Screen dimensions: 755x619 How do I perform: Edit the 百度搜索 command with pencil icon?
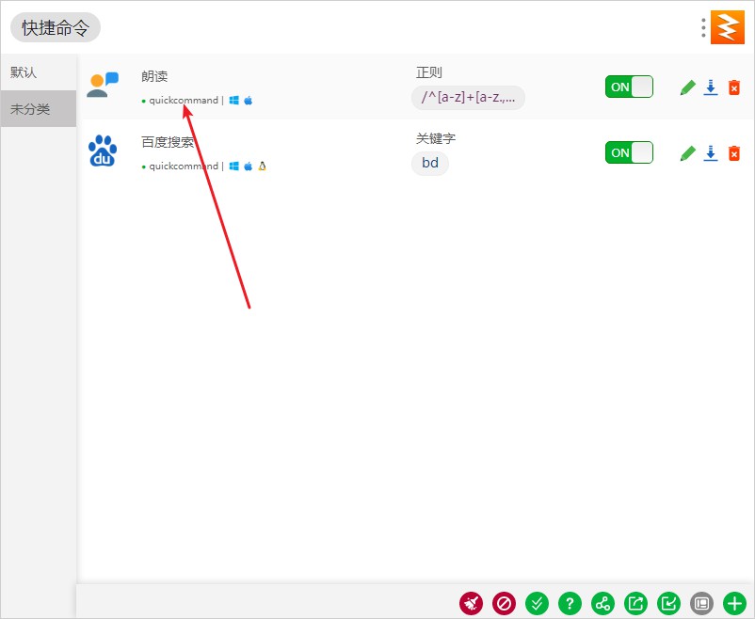(688, 153)
